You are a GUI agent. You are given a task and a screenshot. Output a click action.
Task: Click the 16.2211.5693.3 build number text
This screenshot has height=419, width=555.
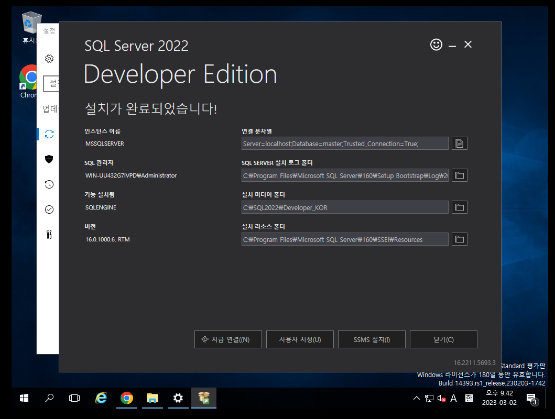[474, 363]
